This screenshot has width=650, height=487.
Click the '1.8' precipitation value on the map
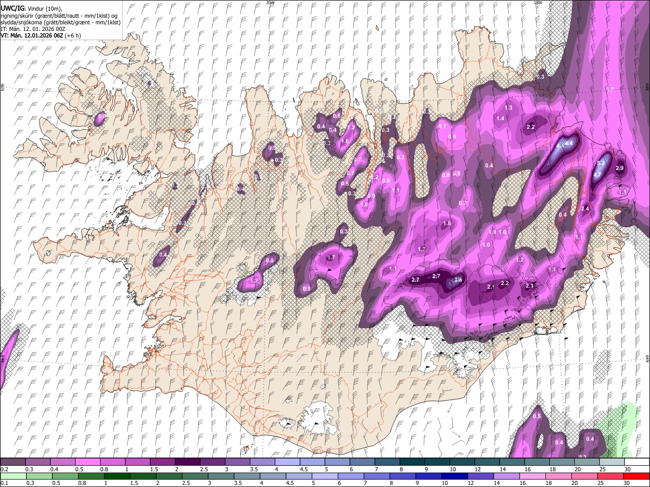point(447,224)
